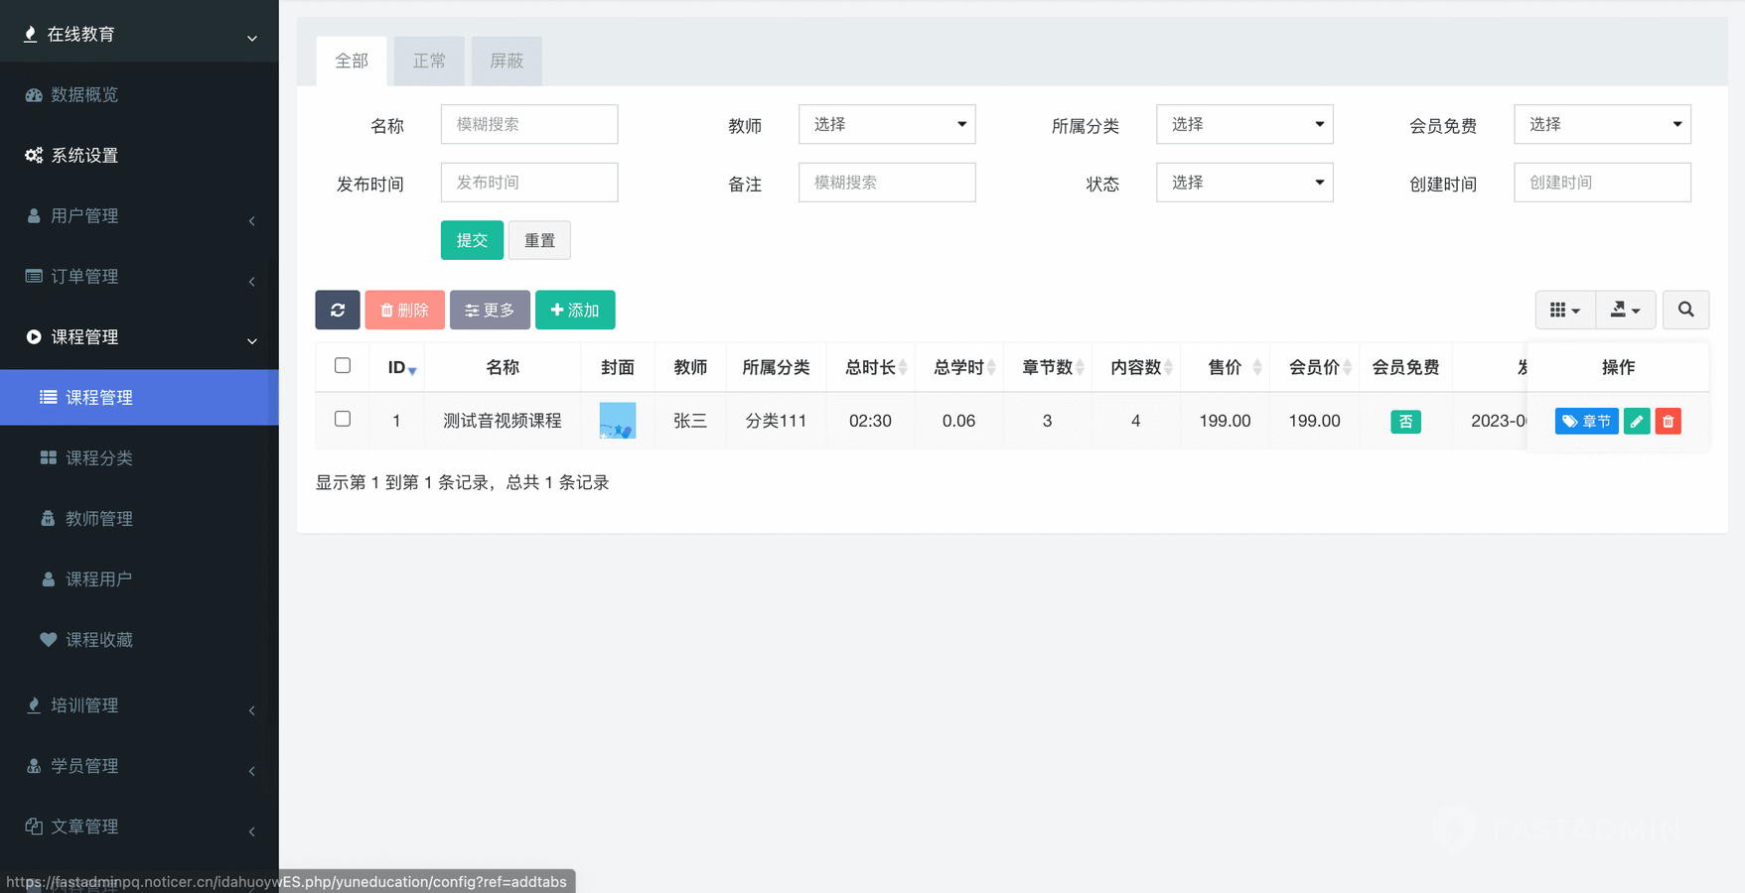Click the green pencil edit icon

(1637, 422)
